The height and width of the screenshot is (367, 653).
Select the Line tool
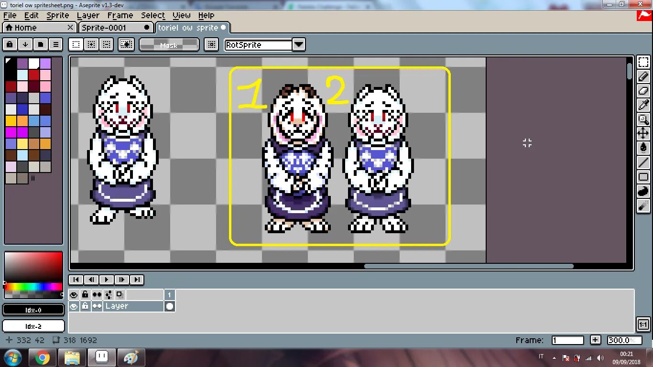643,162
